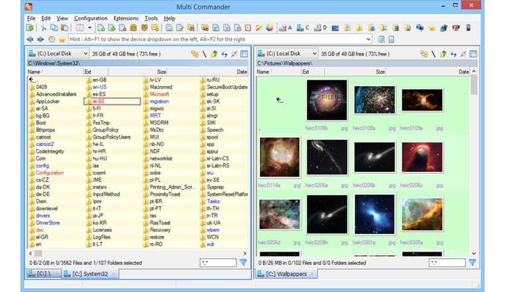Screen dimensions: 505x292
Task: Sort right panel by Ext column
Action: click(x=313, y=72)
